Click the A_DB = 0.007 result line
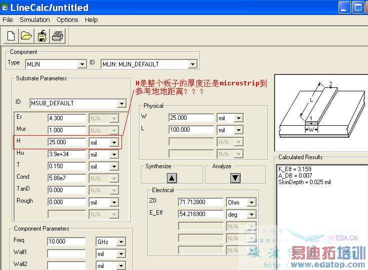Image resolution: width=368 pixels, height=270 pixels. click(x=295, y=175)
